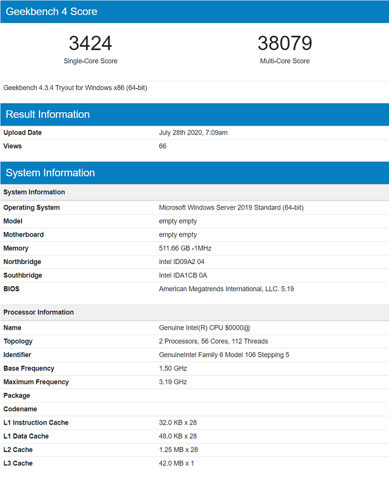Click the blue System Information header

click(194, 173)
